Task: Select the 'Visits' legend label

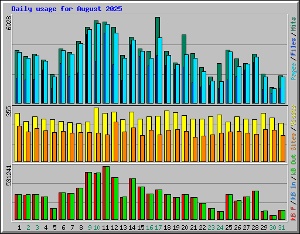Action: (x=293, y=115)
